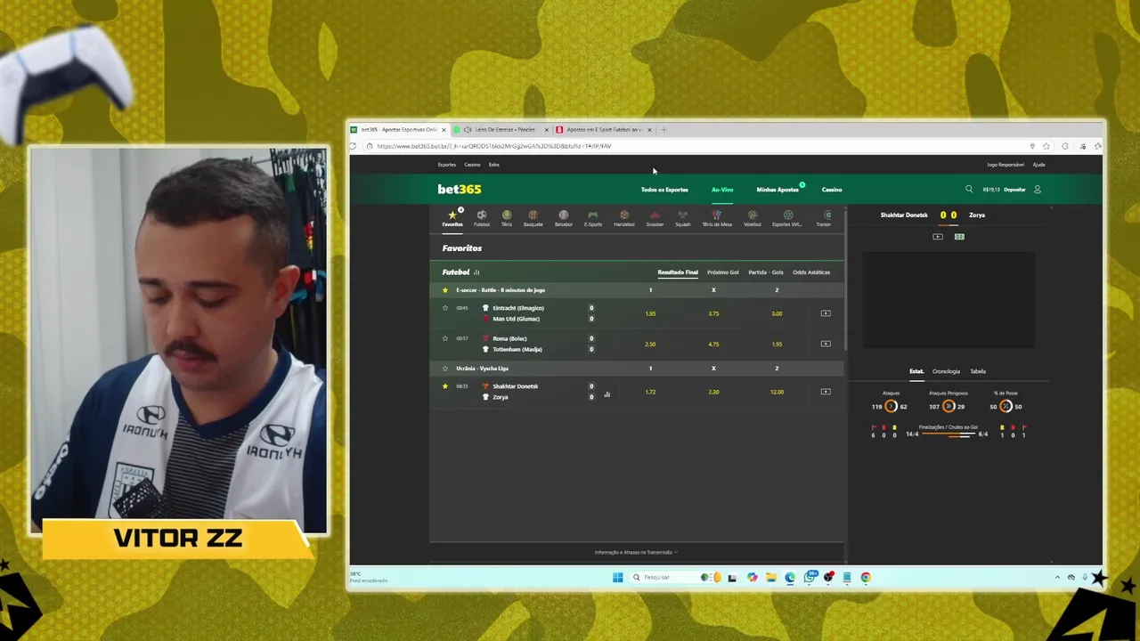The height and width of the screenshot is (641, 1140).
Task: Show video player in match panel
Action: (x=938, y=237)
